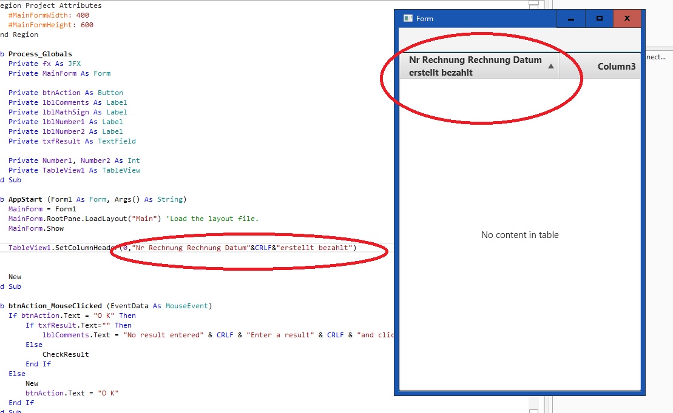Viewport: 673px width, 413px height.
Task: Click 'btnAction.Text = "O K"' assignment line
Action: coord(72,393)
